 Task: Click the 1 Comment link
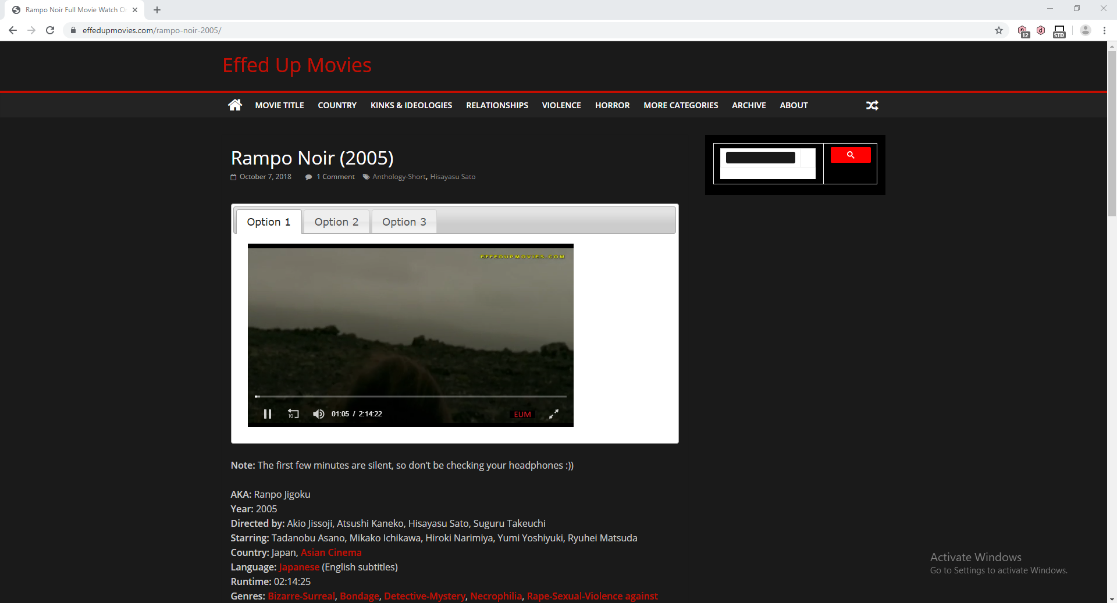click(335, 176)
